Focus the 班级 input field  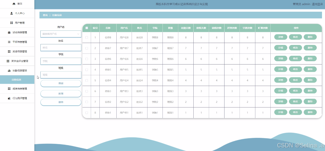[x=61, y=75]
